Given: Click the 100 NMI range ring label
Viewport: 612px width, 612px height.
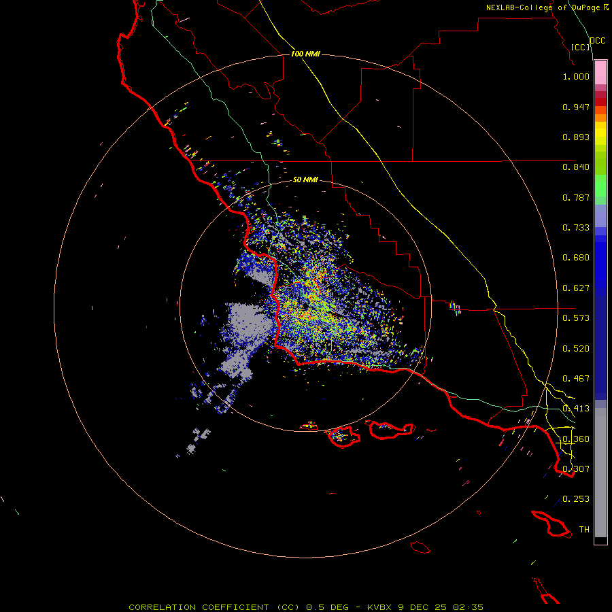Looking at the screenshot, I should pos(305,54).
